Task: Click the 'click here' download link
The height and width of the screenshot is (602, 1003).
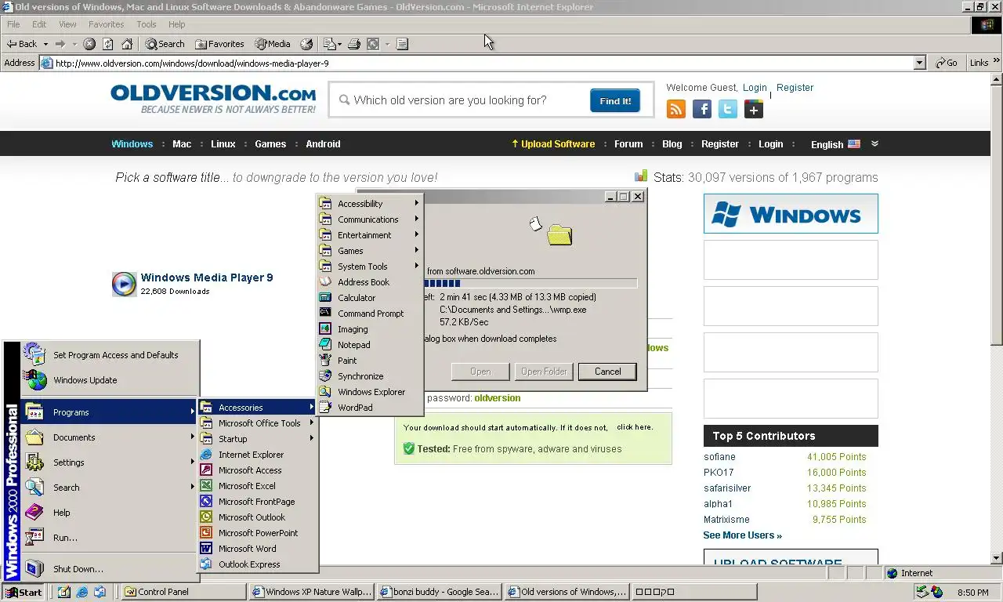Action: coord(635,427)
